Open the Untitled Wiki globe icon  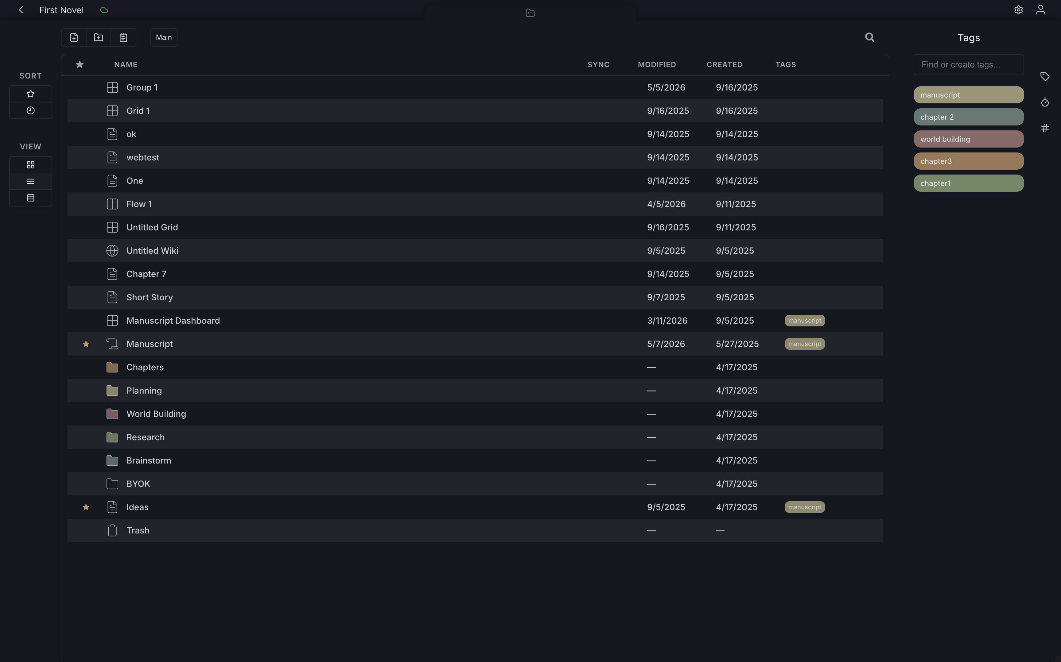click(112, 250)
